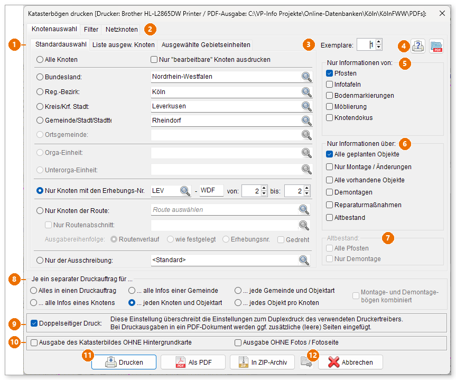
Task: Open route selection magnifier icon
Action: pyautogui.click(x=304, y=209)
